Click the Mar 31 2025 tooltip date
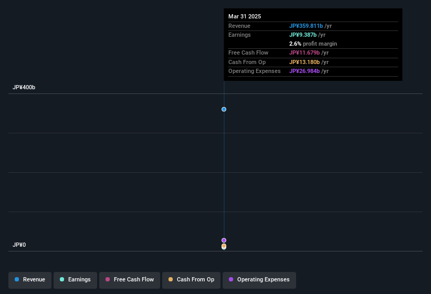This screenshot has width=431, height=294. coord(245,16)
